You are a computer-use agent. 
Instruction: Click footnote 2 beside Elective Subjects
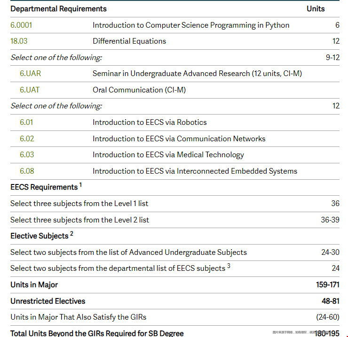(x=71, y=234)
